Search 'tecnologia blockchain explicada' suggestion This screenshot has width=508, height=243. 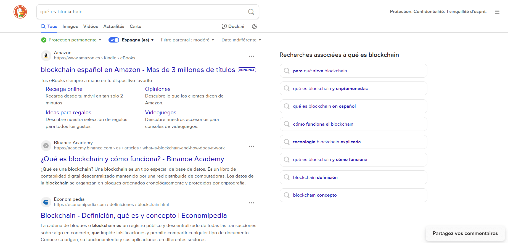(x=353, y=142)
